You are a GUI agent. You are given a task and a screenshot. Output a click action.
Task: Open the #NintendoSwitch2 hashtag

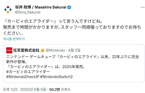pyautogui.click(x=56, y=77)
